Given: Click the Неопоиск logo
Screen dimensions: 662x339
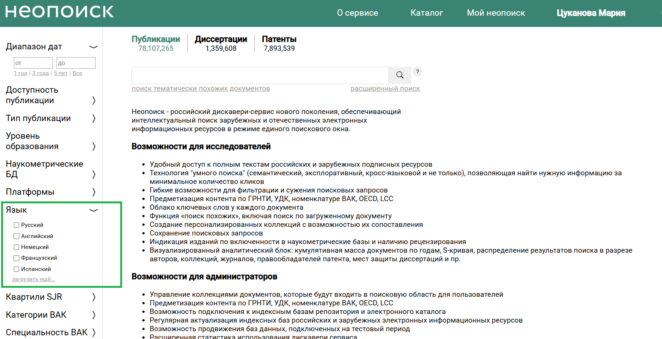Looking at the screenshot, I should click(x=59, y=12).
